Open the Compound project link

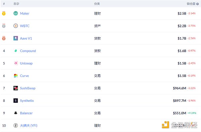pos(28,51)
